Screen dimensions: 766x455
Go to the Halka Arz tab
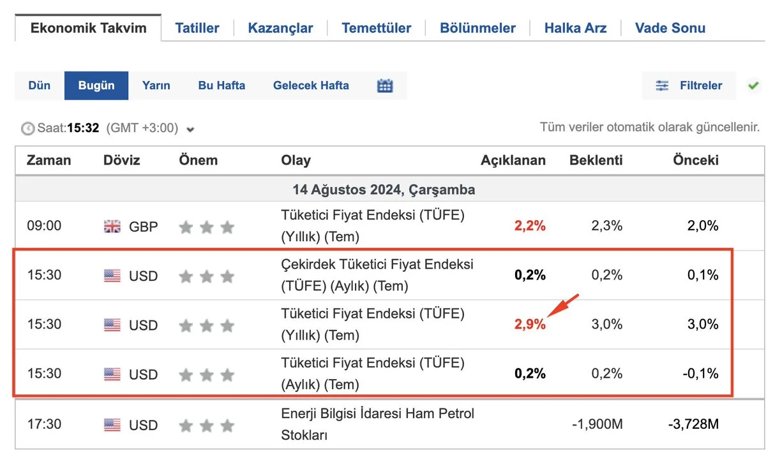[x=575, y=28]
